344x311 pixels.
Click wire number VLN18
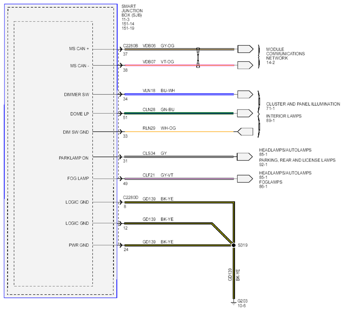click(x=149, y=91)
